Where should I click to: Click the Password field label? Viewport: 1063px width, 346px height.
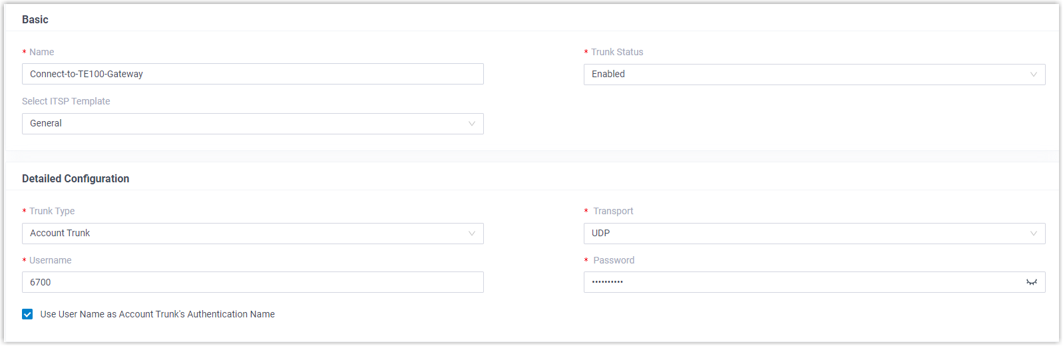pos(614,260)
